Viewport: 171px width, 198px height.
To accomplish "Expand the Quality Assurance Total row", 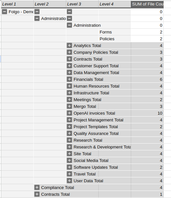I will point(69,134).
